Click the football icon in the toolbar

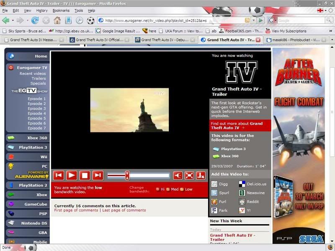pyautogui.click(x=90, y=20)
